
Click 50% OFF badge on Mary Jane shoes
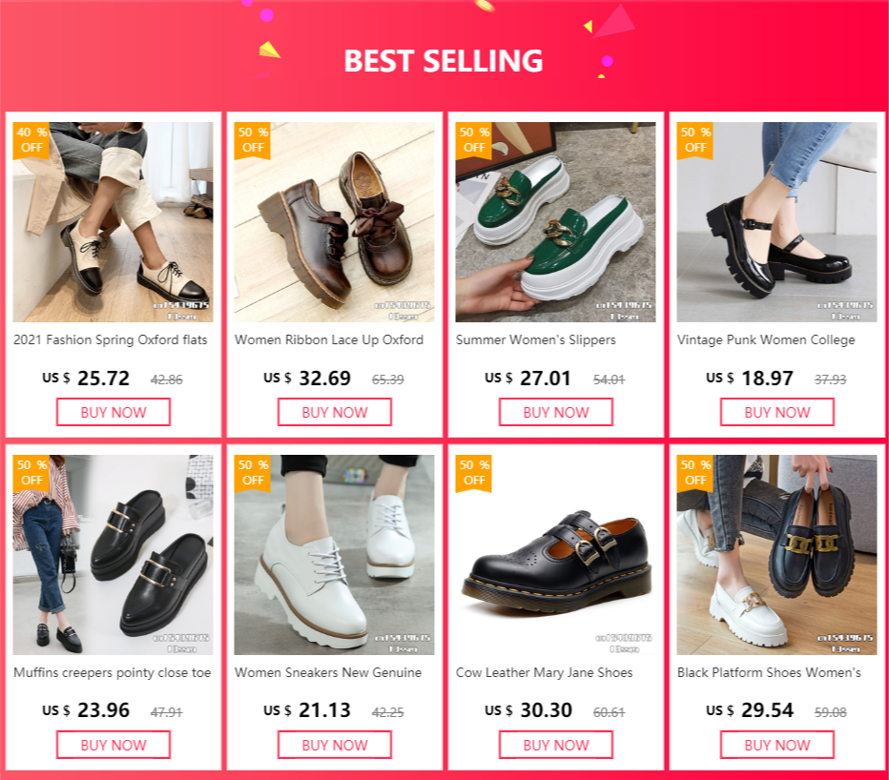coord(474,472)
